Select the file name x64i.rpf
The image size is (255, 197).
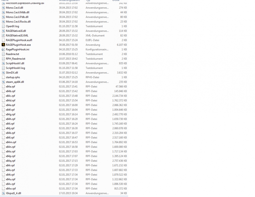pyautogui.click(x=10, y=124)
